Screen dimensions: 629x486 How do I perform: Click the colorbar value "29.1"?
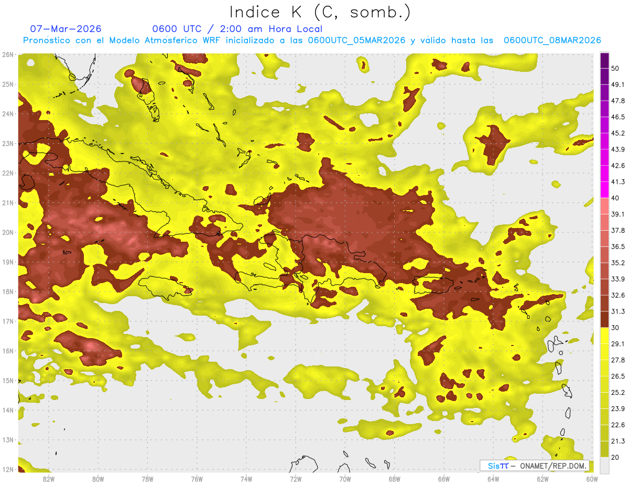[x=618, y=344]
